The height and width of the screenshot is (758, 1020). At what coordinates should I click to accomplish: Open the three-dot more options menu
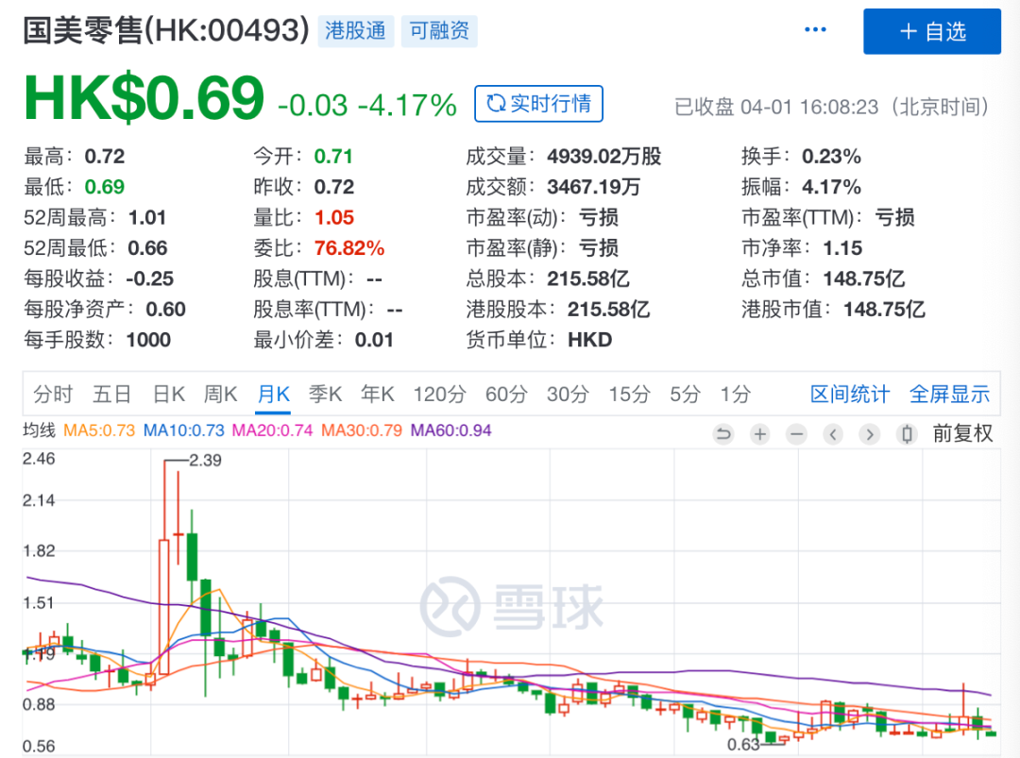pyautogui.click(x=814, y=30)
